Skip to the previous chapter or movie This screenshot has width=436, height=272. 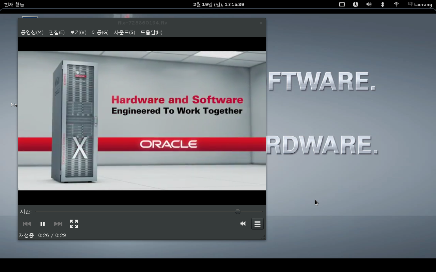[x=27, y=224]
